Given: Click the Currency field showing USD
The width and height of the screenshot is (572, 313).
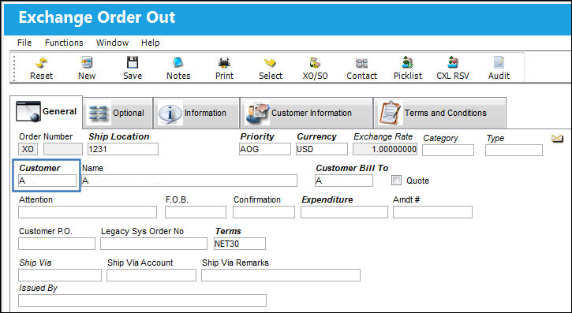Looking at the screenshot, I should [322, 149].
